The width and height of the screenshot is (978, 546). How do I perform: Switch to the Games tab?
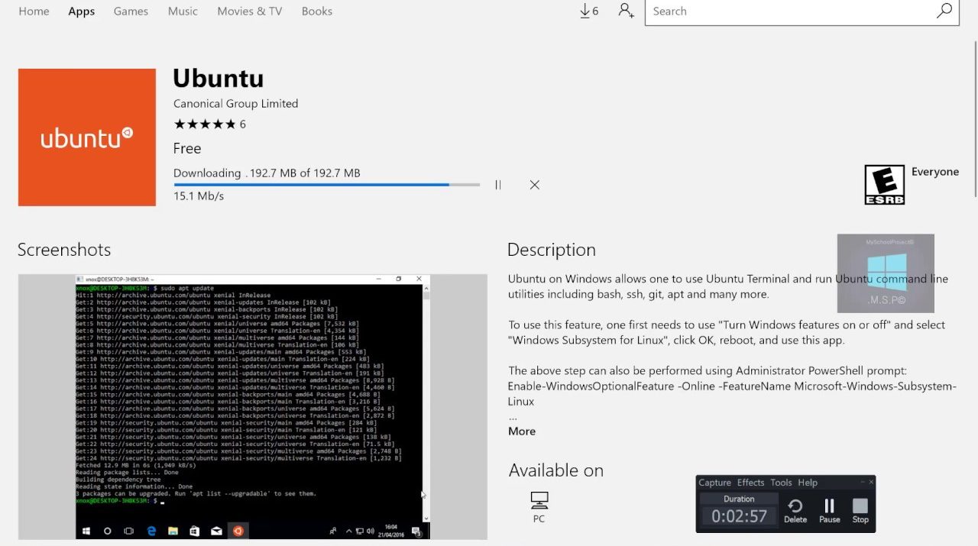point(131,11)
